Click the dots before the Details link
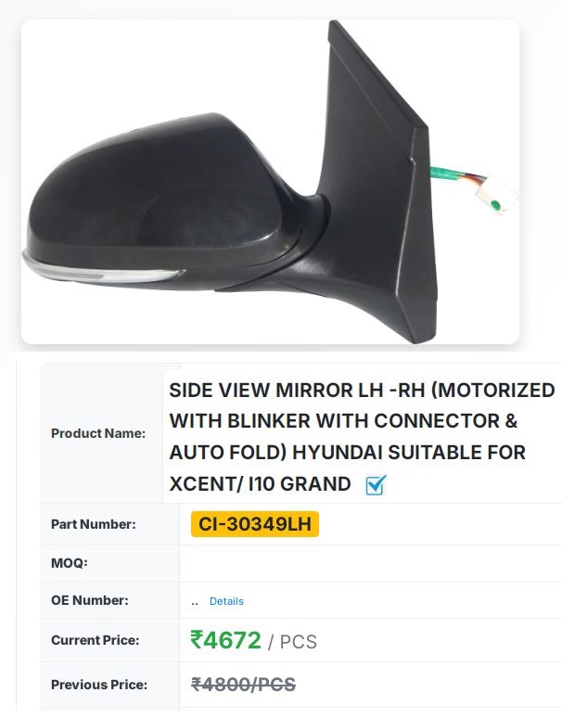This screenshot has width=562, height=718. pos(195,601)
